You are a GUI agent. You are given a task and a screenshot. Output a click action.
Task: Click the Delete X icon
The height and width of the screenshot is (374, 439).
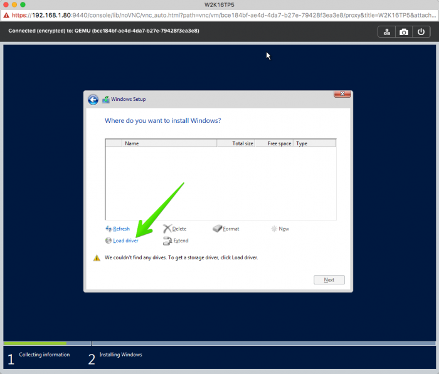pyautogui.click(x=167, y=229)
